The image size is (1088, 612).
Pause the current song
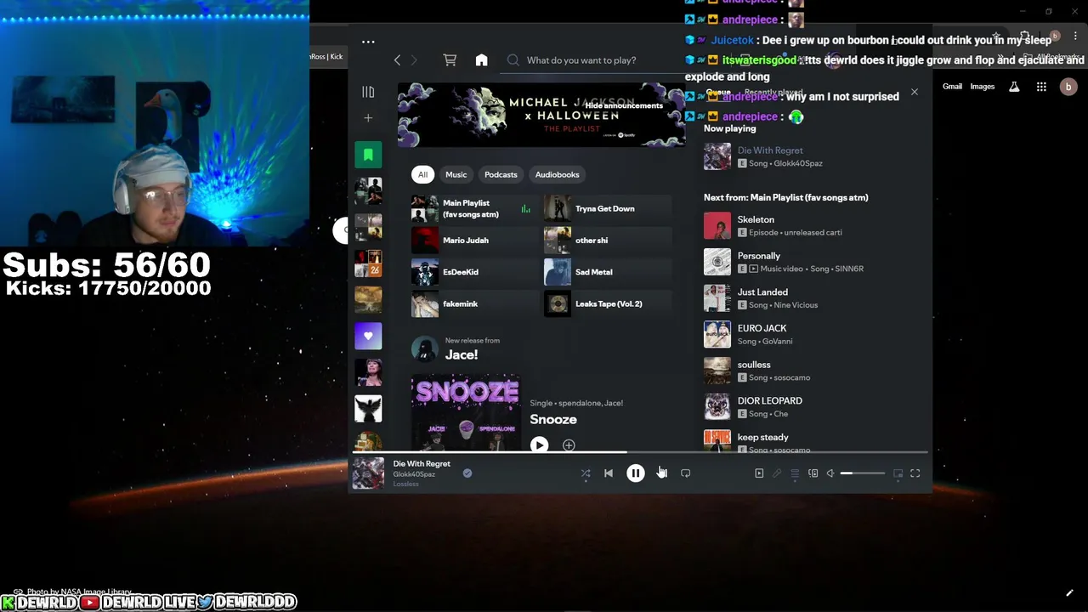(635, 473)
